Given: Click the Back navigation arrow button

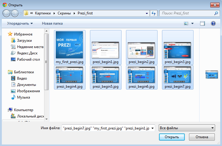Looking at the screenshot, I should coord(6,13).
